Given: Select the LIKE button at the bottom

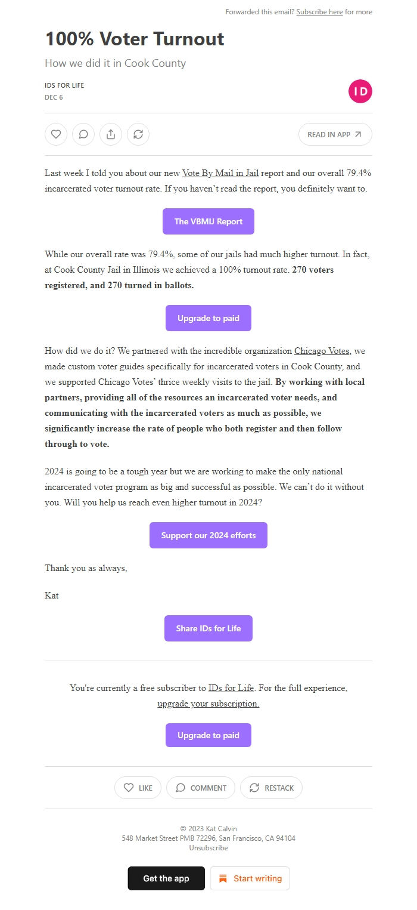Looking at the screenshot, I should point(138,788).
